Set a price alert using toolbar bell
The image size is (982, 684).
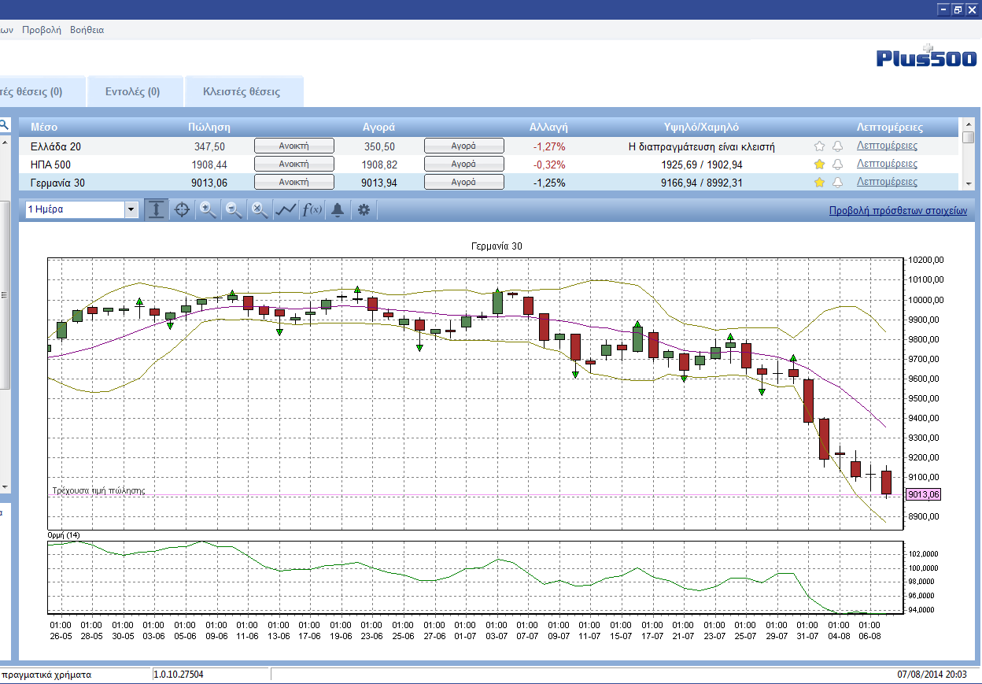coord(337,210)
